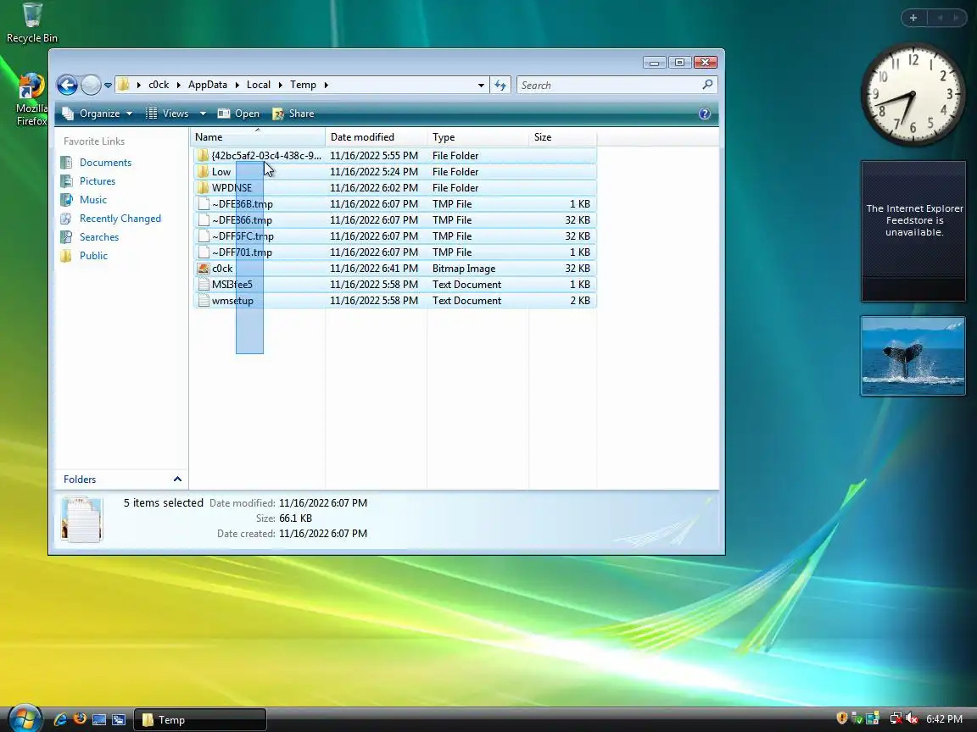Click Switch between windows in Quick Launch
Viewport: 977px width, 732px height.
pos(119,719)
